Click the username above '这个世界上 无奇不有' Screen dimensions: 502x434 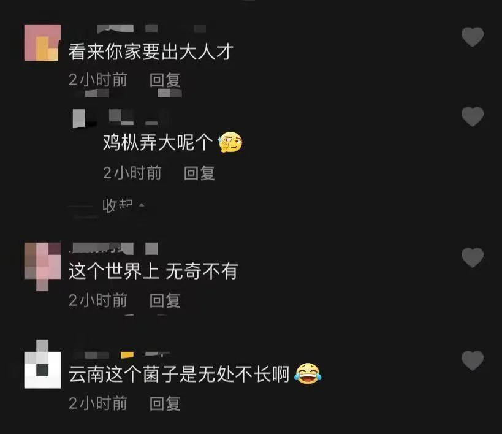114,248
